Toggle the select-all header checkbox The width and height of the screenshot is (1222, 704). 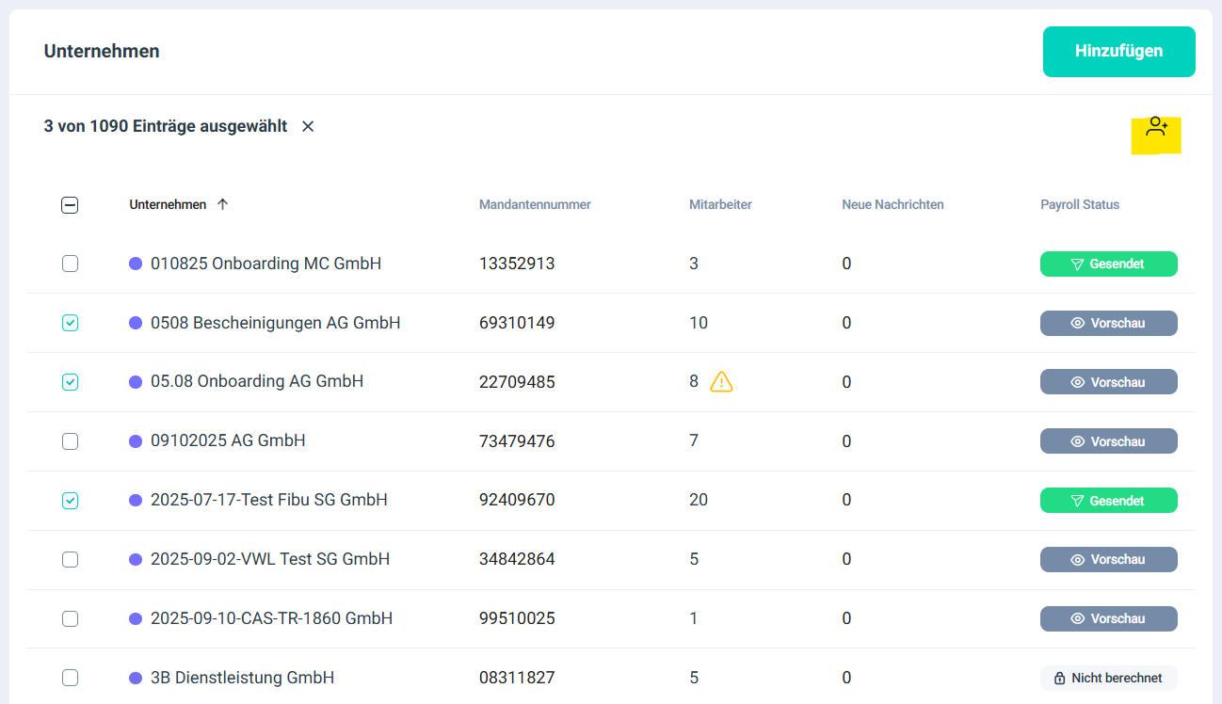click(x=70, y=205)
